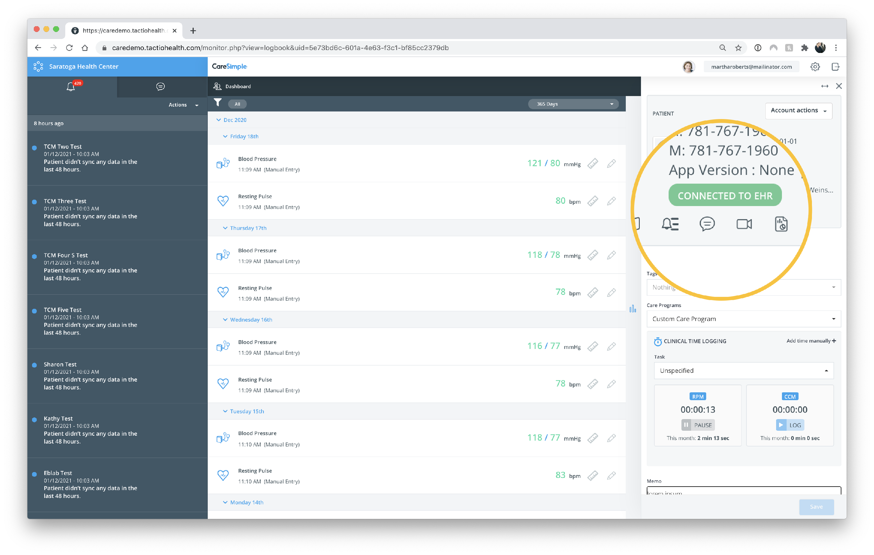Image resolution: width=874 pixels, height=555 pixels.
Task: Open the report clock document icon
Action: 781,224
